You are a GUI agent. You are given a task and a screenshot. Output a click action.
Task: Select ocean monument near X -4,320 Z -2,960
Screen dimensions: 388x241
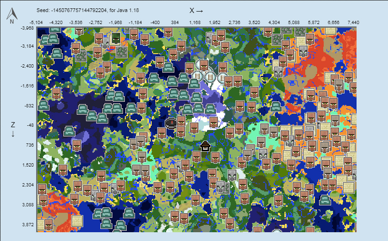(57, 54)
